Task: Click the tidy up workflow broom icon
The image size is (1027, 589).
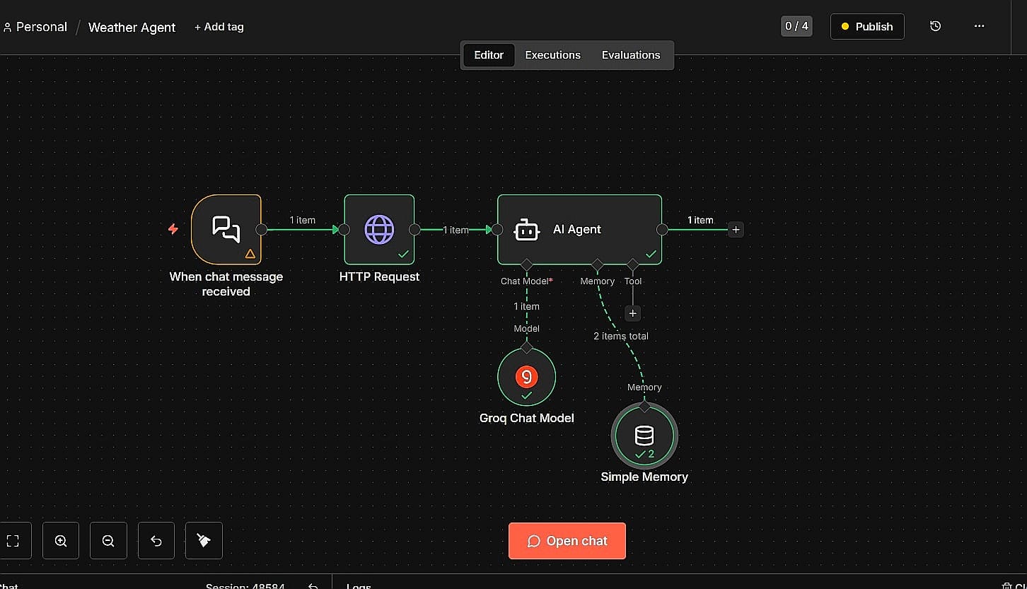Action: (204, 541)
